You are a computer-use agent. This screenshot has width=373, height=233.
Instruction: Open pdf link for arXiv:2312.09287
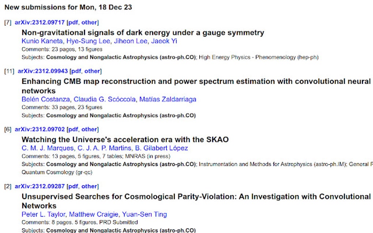click(73, 186)
